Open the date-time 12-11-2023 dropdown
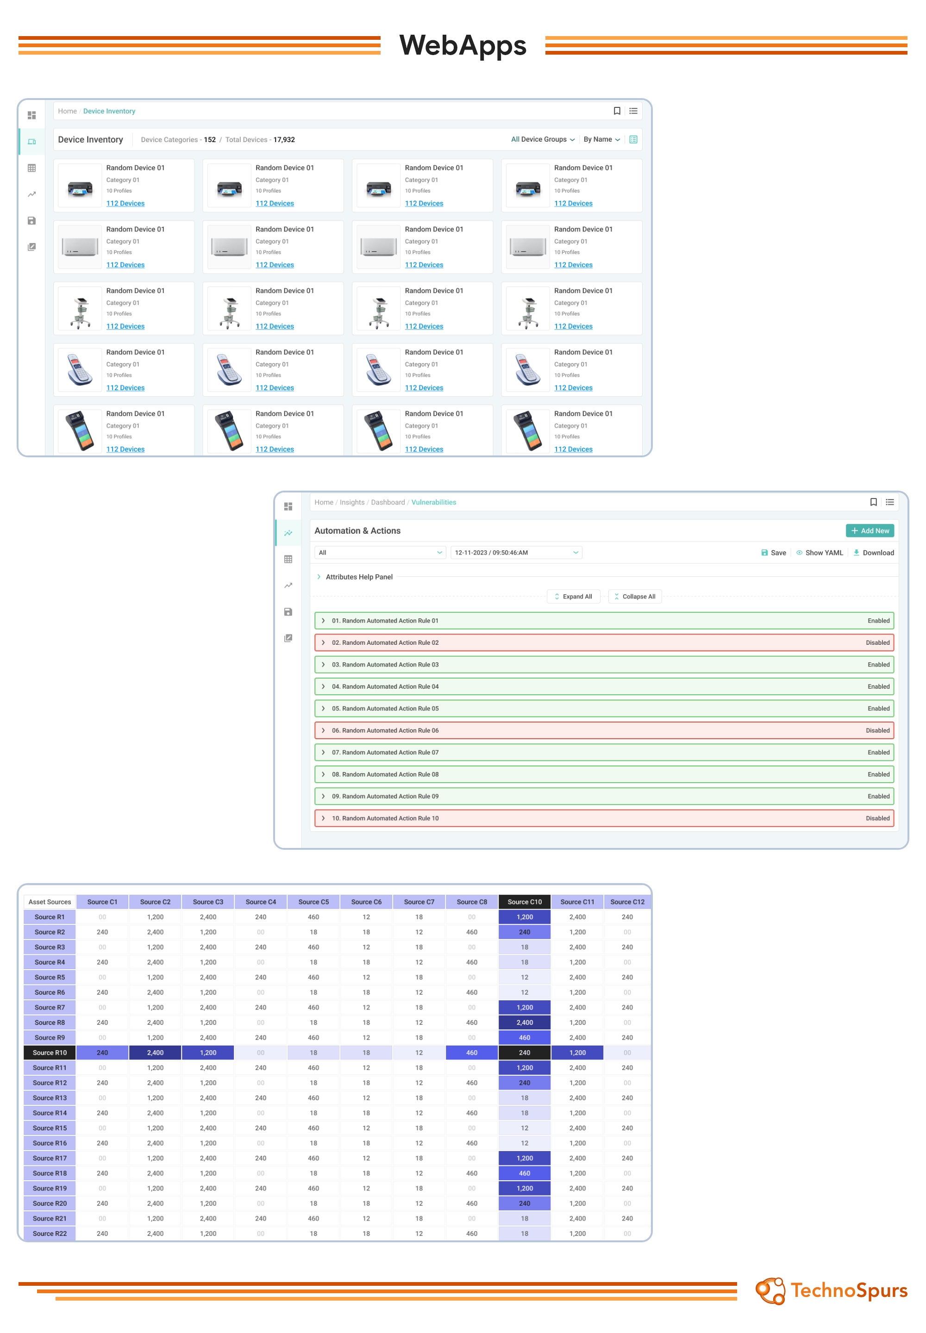Screen dimensions: 926x1333 516,553
